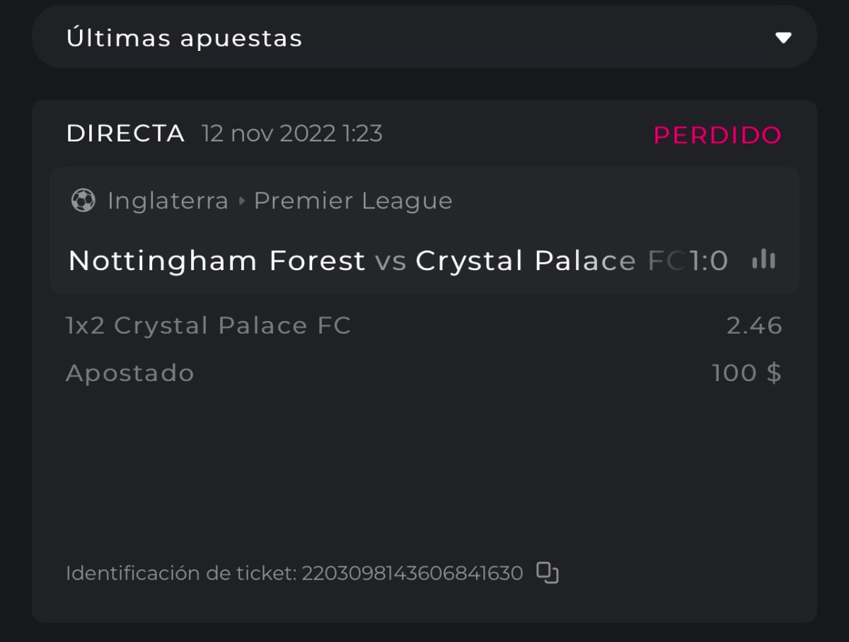Click the 1:0 match score
Screen dimensions: 849x642
pyautogui.click(x=708, y=261)
